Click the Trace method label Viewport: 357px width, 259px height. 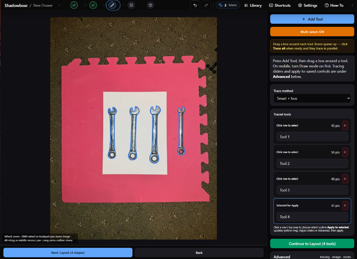pos(283,91)
